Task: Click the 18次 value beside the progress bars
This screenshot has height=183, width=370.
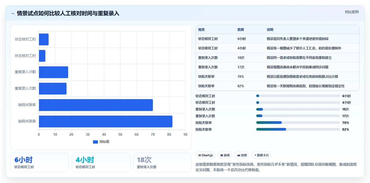Action: click(345, 109)
